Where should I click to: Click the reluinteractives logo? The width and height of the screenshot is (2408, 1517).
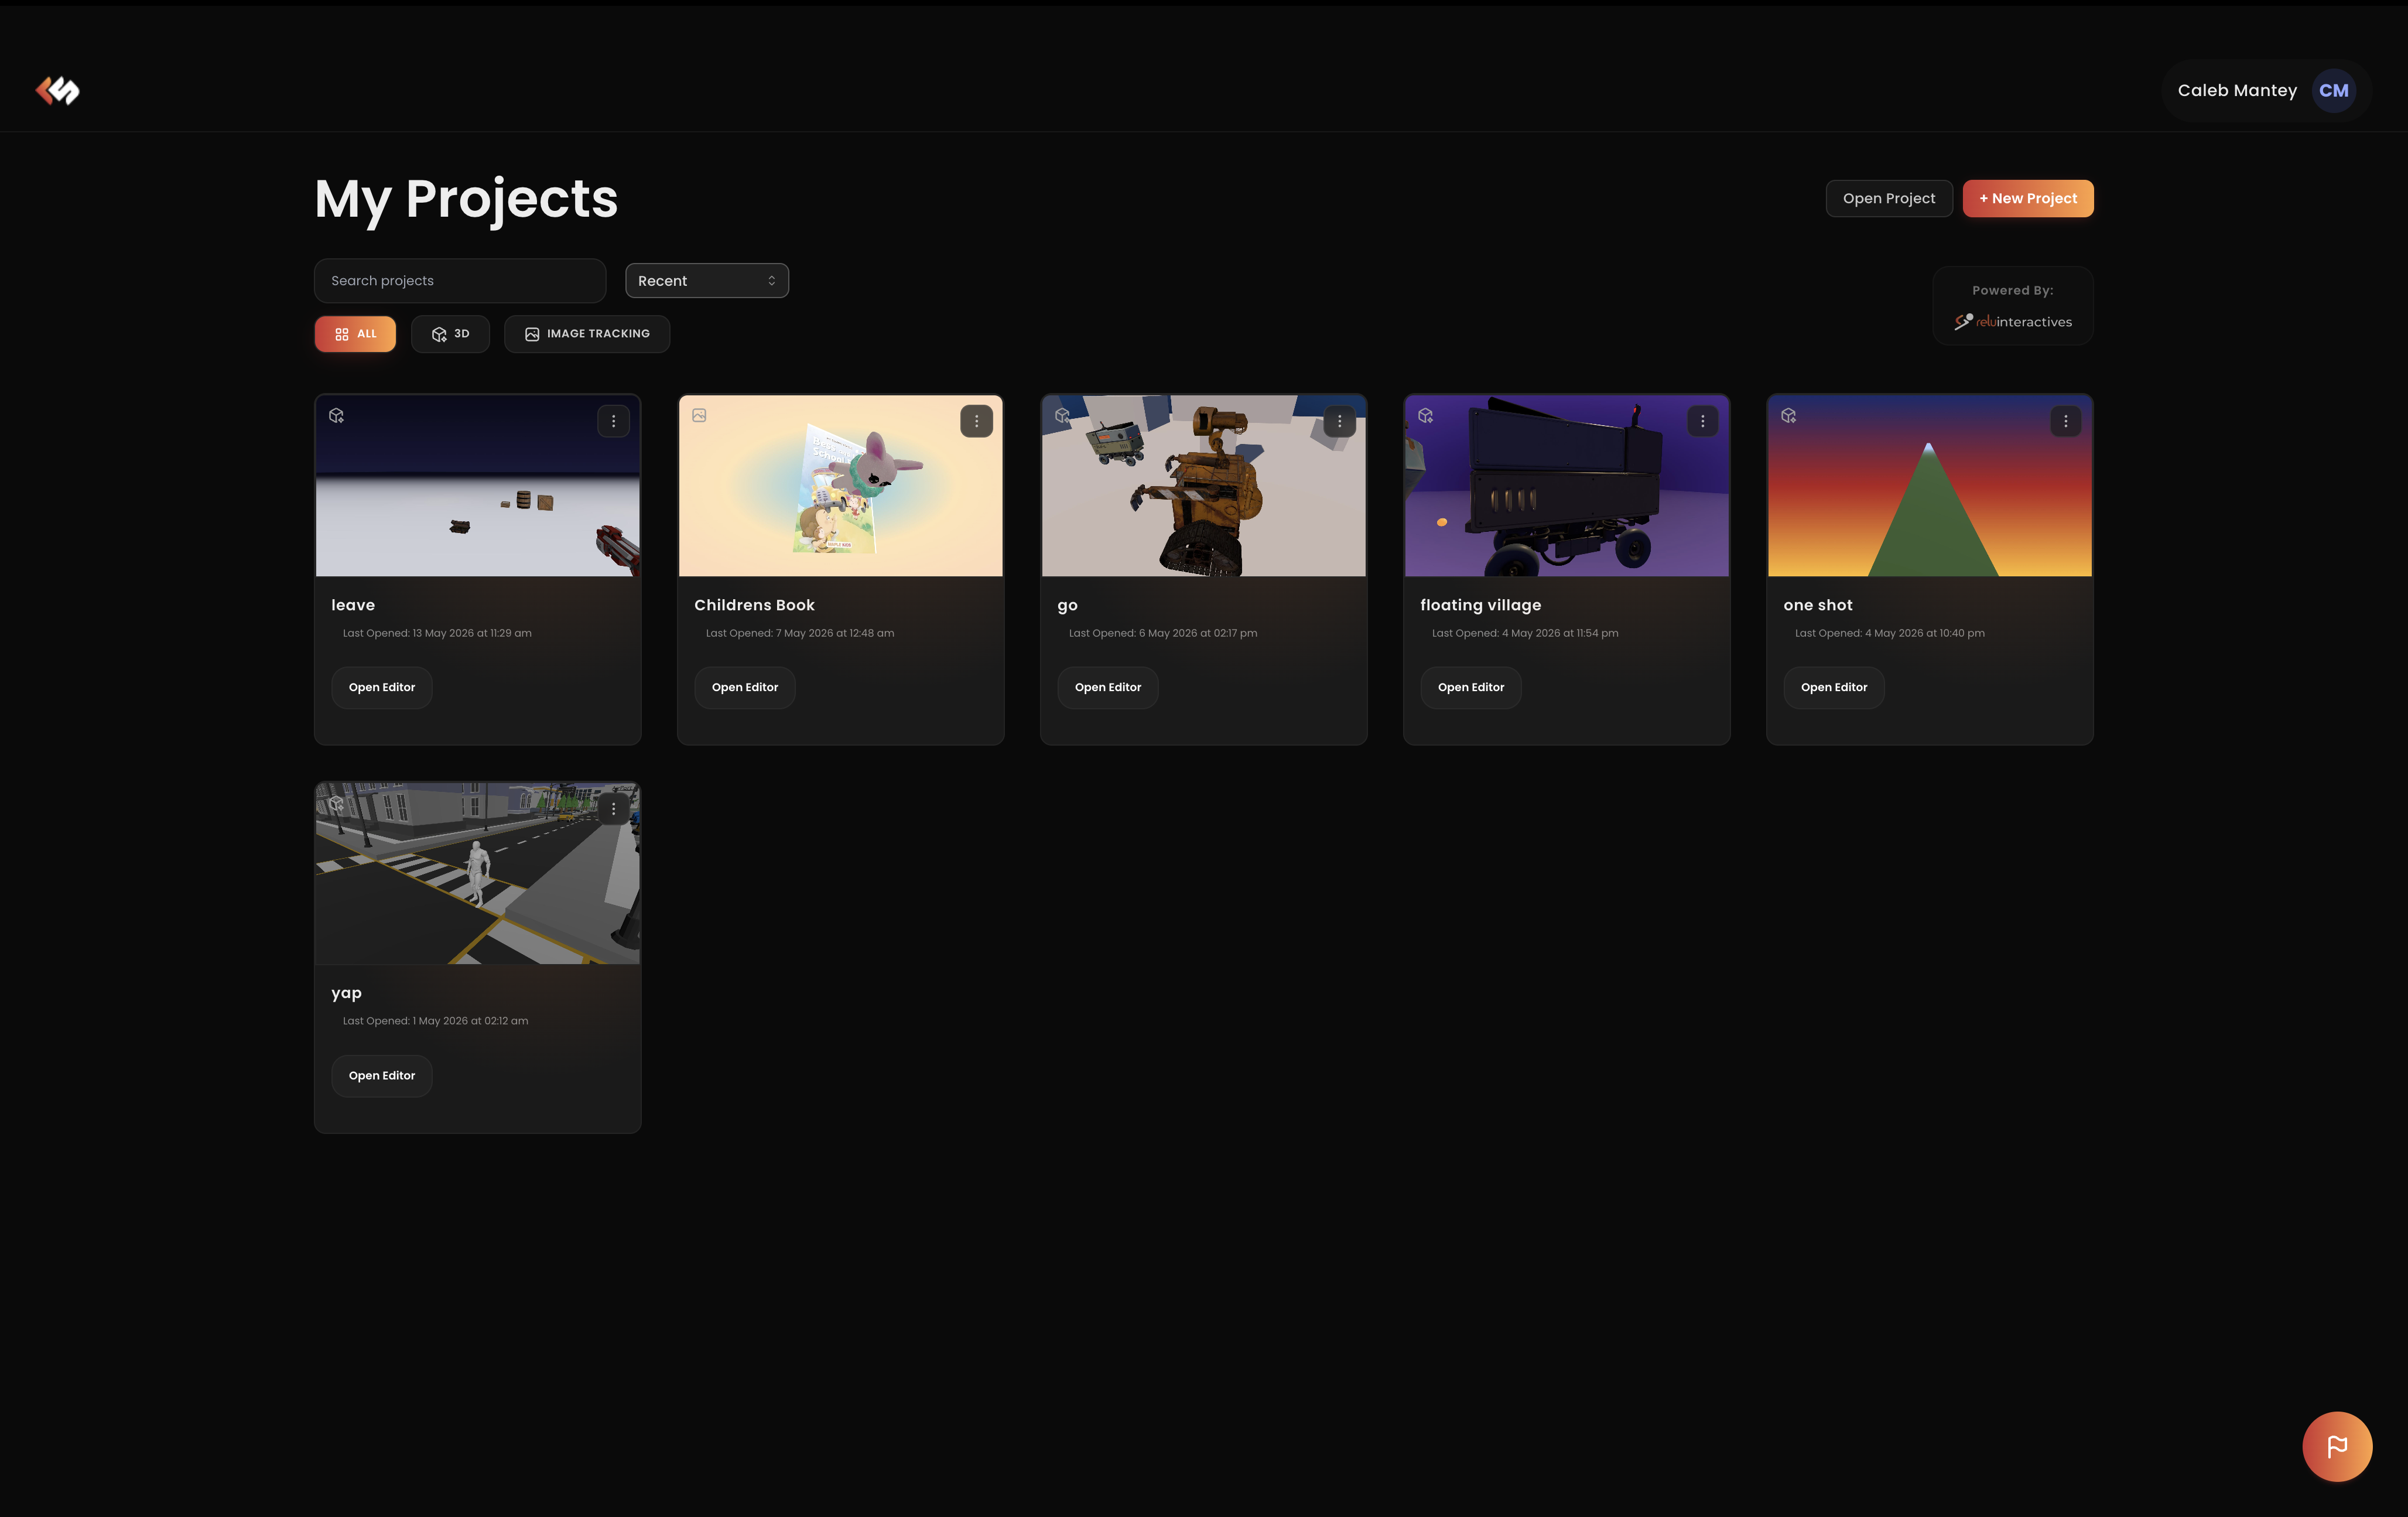(x=2012, y=322)
